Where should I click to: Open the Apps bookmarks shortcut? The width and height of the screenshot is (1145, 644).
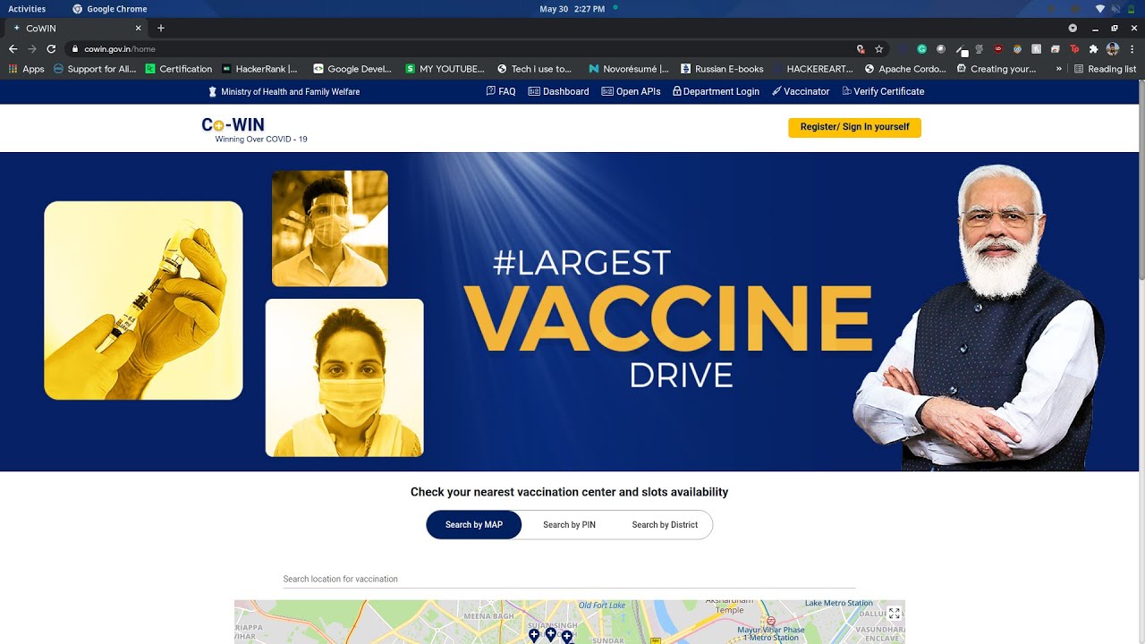click(x=26, y=69)
